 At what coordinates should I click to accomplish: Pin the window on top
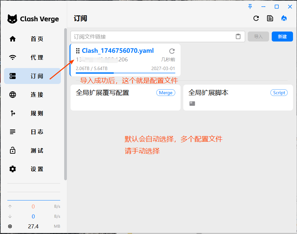point(250,7)
